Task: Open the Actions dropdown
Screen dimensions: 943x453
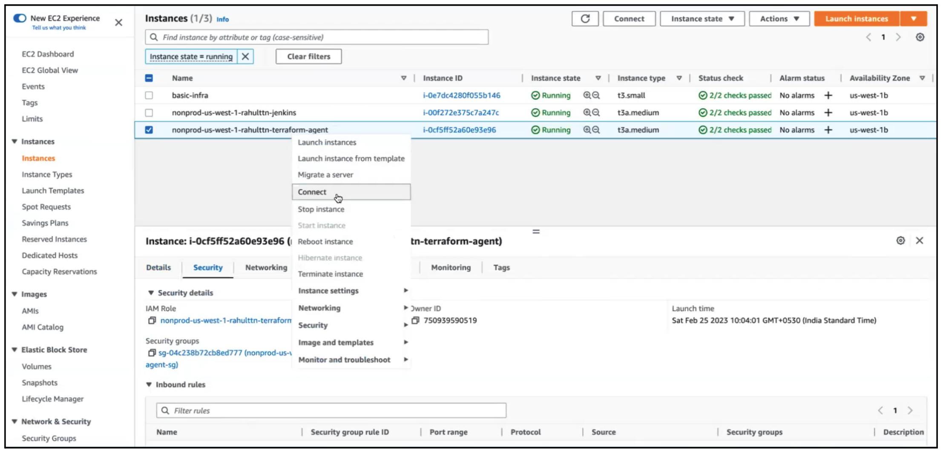Action: 779,19
